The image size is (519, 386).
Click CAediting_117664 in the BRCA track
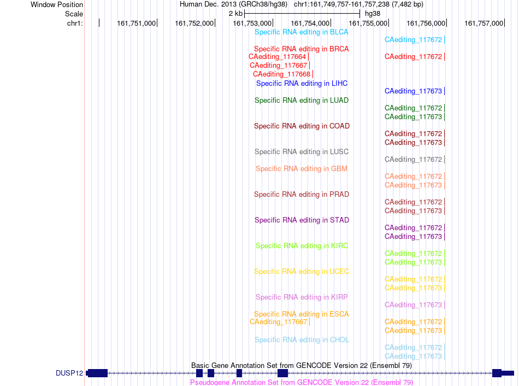[x=278, y=57]
